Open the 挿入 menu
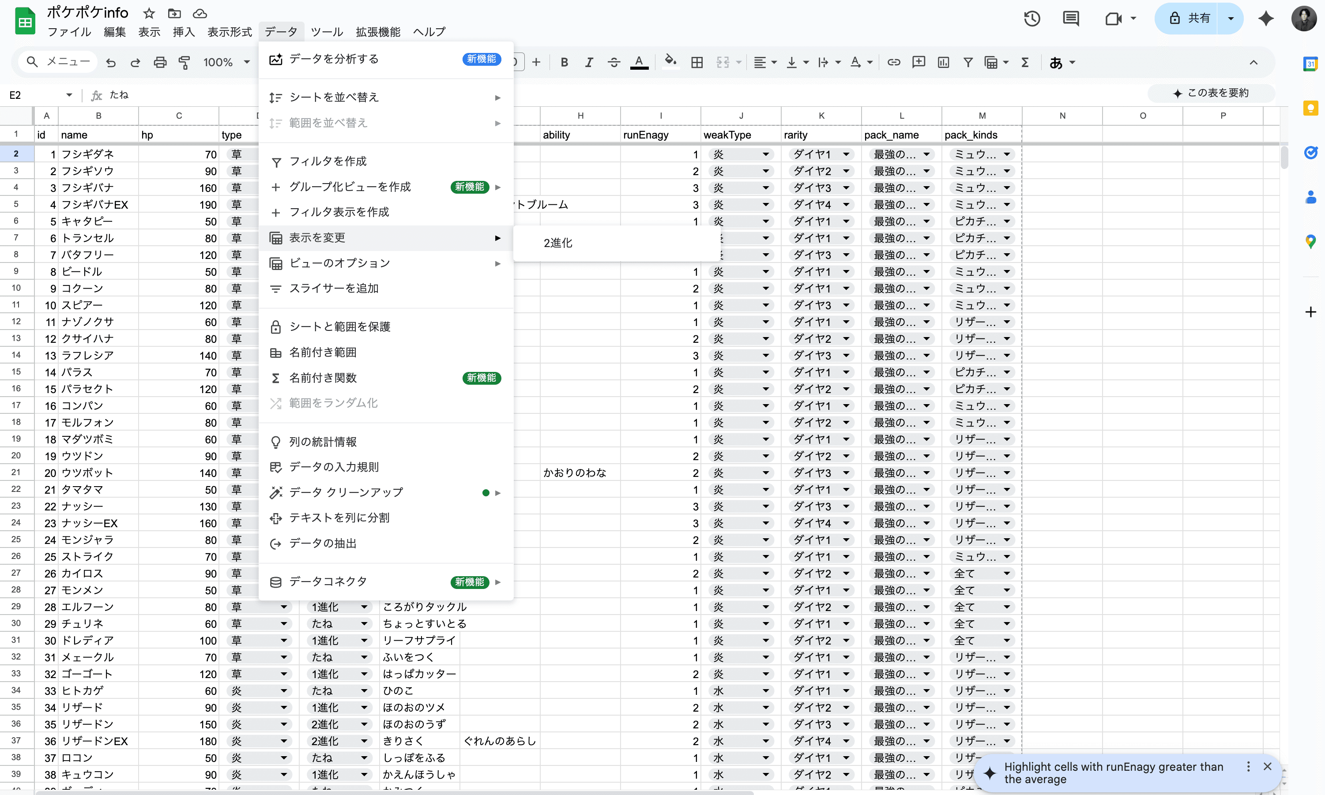 click(183, 32)
